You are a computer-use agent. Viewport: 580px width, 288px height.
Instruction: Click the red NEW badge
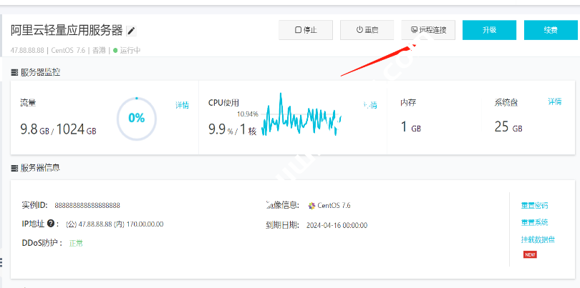coord(530,254)
